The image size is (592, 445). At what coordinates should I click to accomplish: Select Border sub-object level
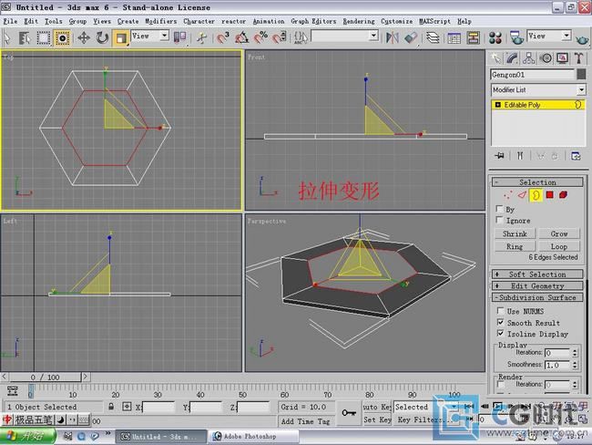(536, 195)
